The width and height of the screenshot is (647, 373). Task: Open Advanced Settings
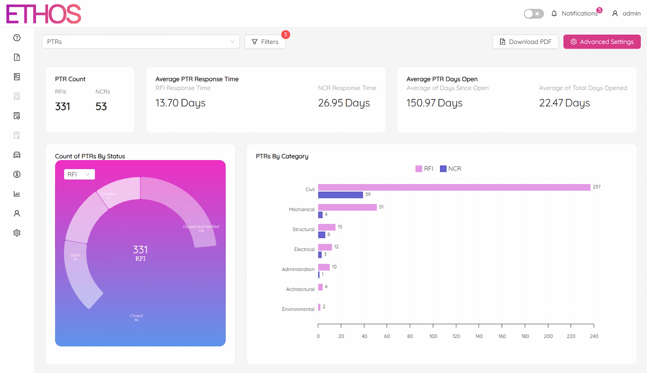click(x=601, y=41)
